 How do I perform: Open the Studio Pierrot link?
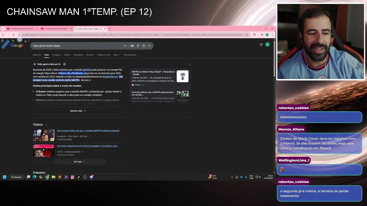110,77
